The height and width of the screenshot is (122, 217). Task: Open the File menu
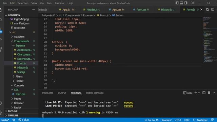[5, 3]
